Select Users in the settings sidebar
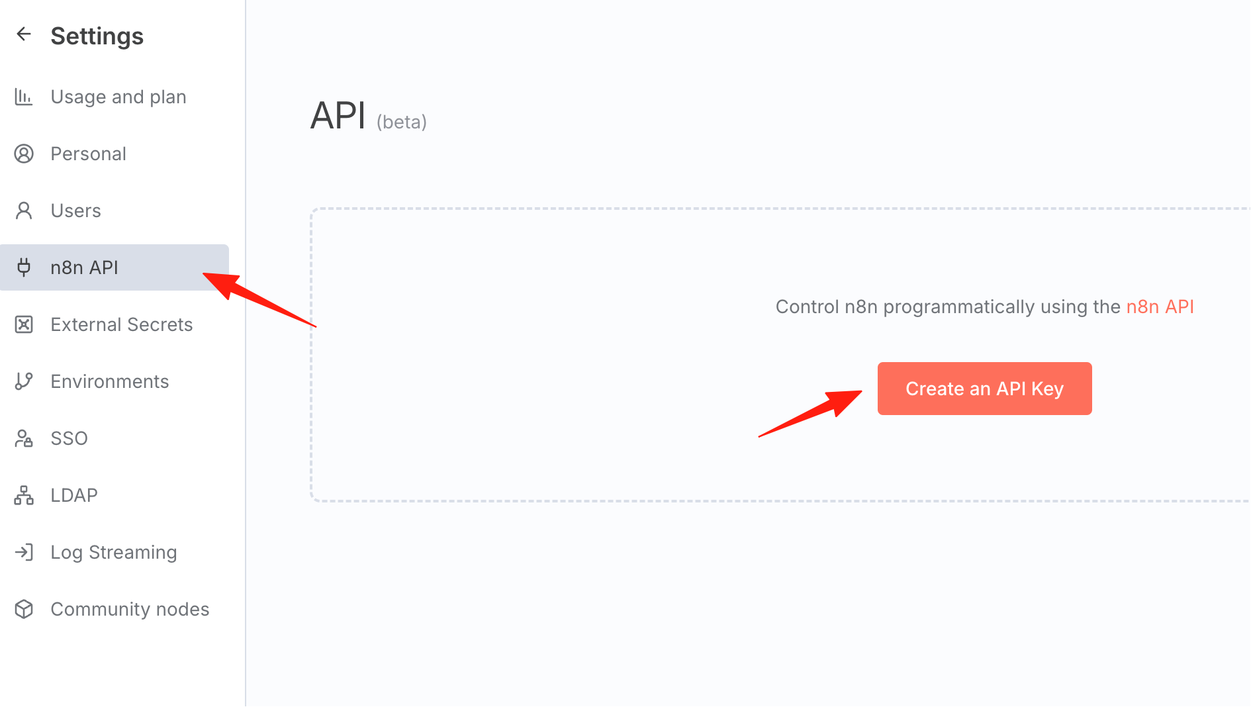The width and height of the screenshot is (1251, 707). (x=115, y=211)
